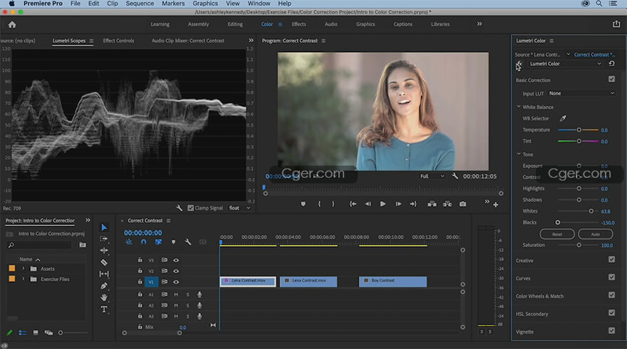Toggle HSL Secondary checkbox
Screen dimensions: 627x349
[x=612, y=313]
